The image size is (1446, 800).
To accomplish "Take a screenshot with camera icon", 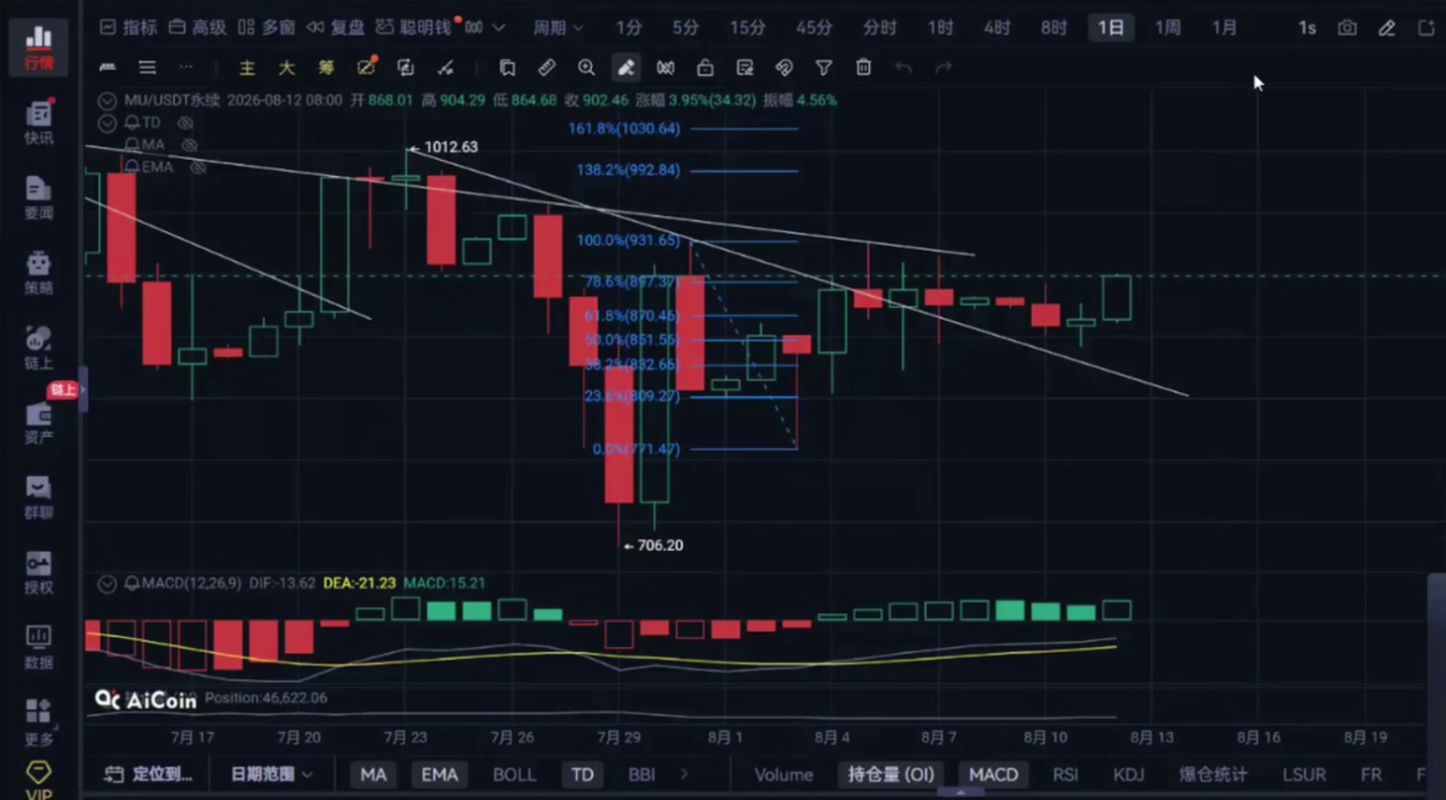I will tap(1347, 28).
